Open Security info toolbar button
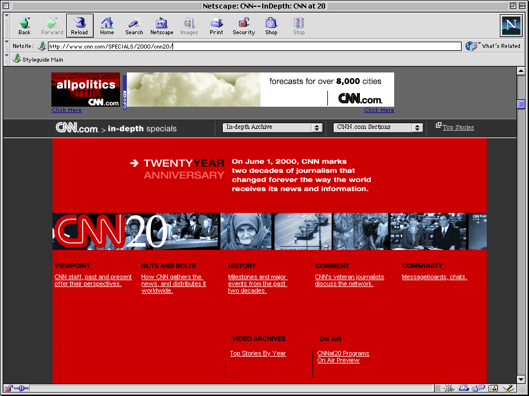 click(x=244, y=26)
